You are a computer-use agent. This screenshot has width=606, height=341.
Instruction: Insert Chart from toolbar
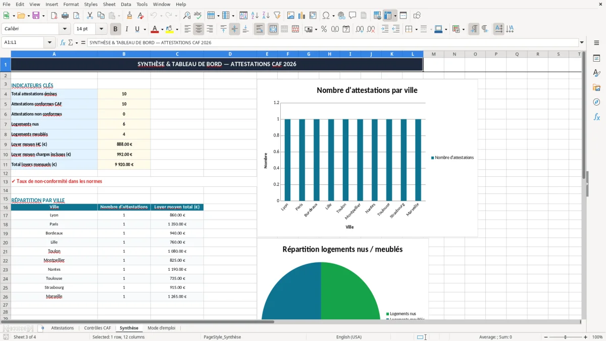pos(302,16)
